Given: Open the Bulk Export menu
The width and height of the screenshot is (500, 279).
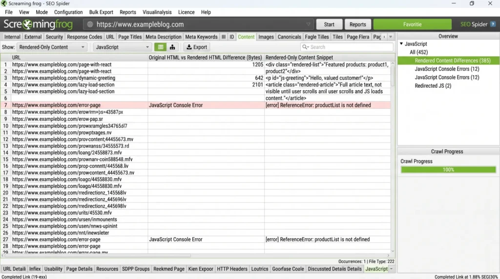Looking at the screenshot, I should point(101,12).
